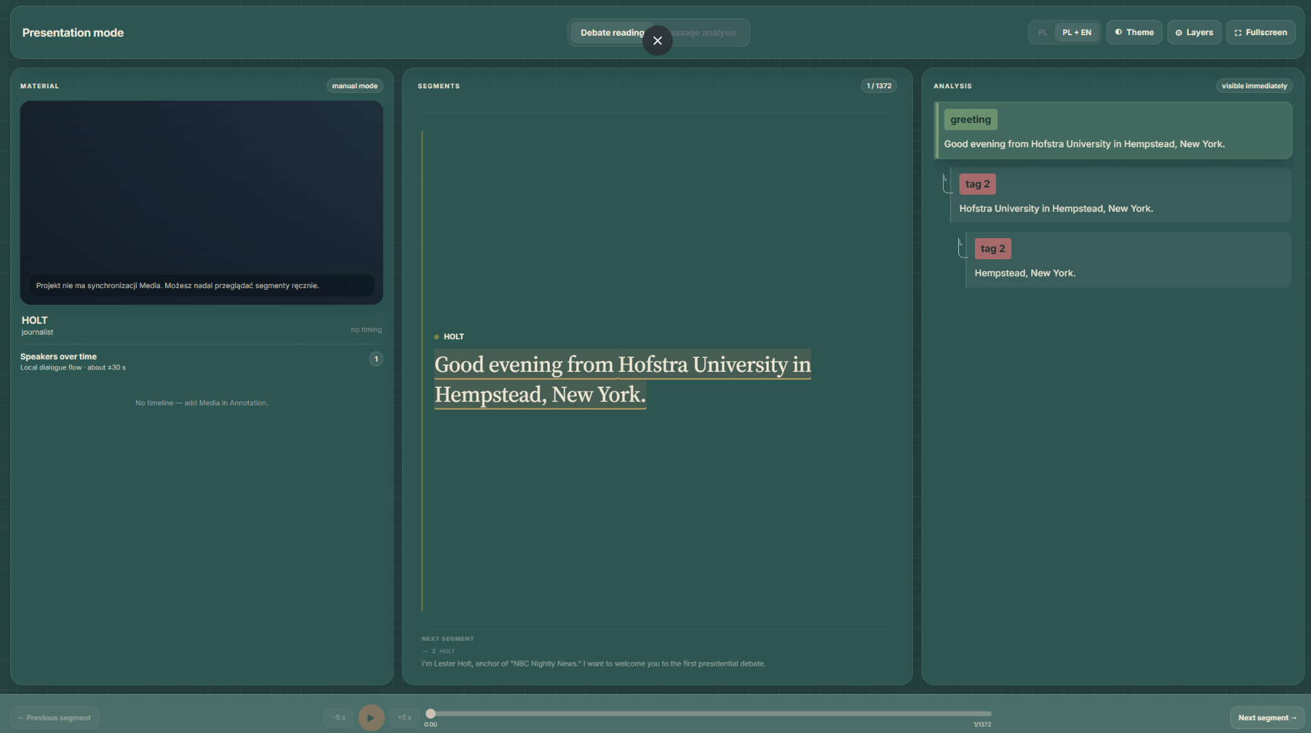Open the next segment preview text
Viewport: 1311px width, 733px height.
593,664
